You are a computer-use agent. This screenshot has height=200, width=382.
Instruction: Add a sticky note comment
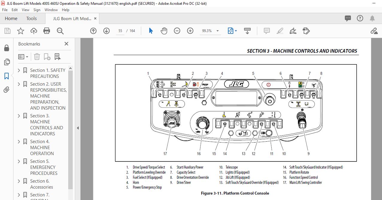point(267,31)
